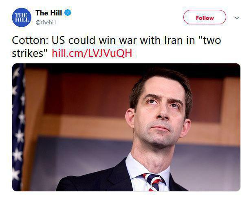Click the American flag in the photo
This screenshot has width=251, height=197.
[18, 127]
